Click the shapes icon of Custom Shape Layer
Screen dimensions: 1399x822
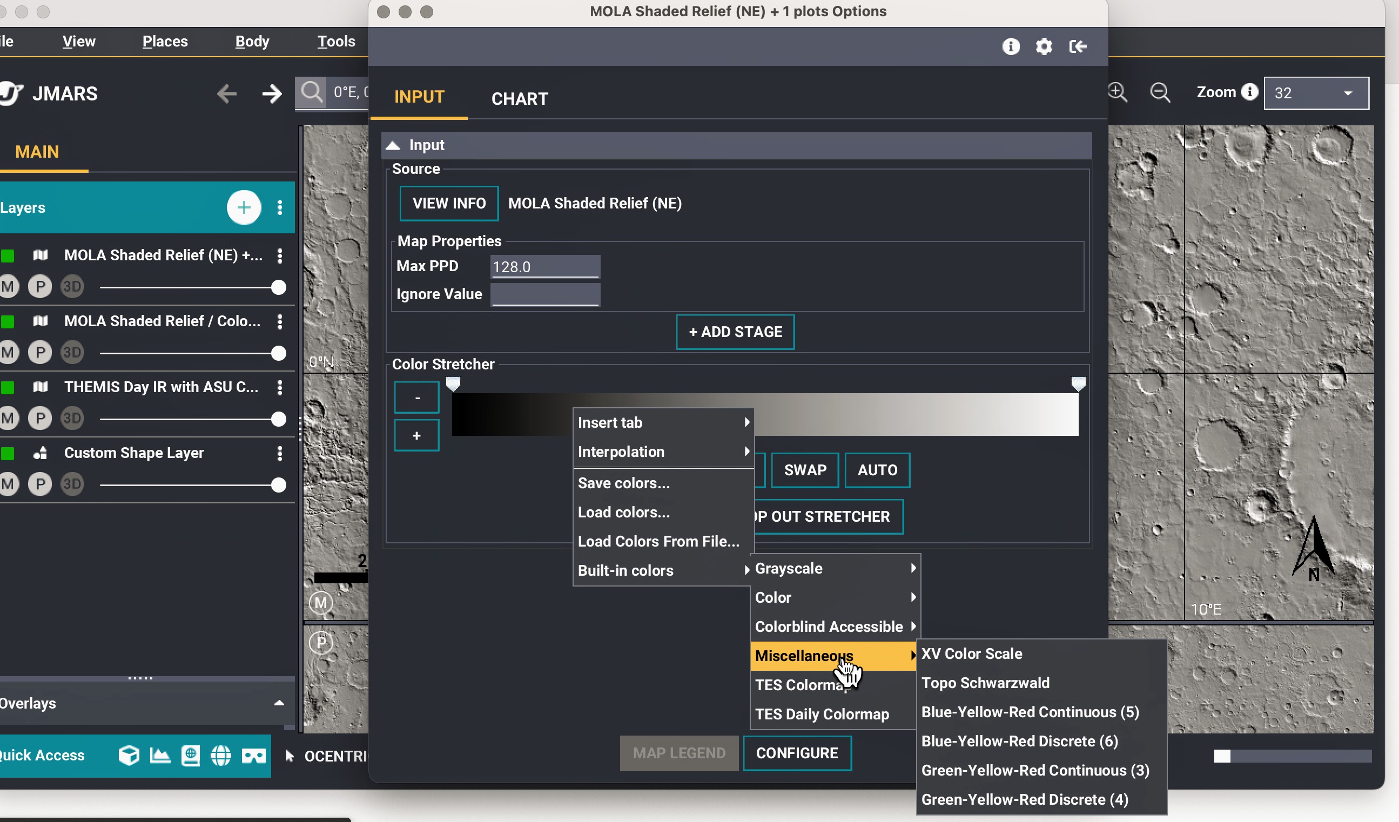[41, 453]
